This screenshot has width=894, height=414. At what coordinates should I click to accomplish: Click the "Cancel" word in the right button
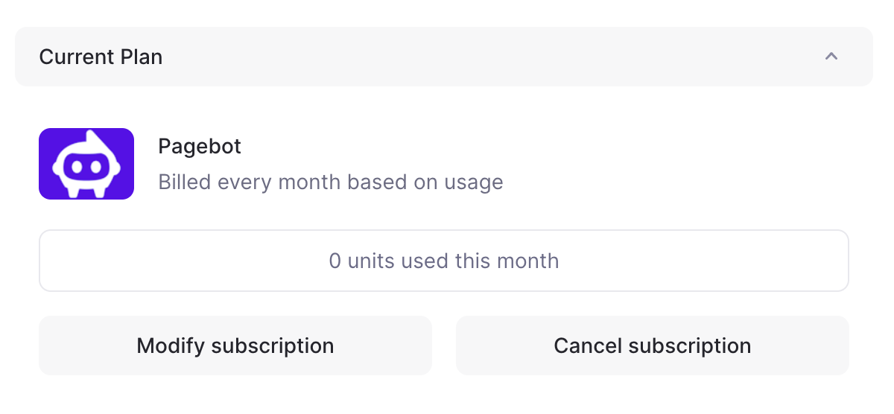click(x=589, y=345)
